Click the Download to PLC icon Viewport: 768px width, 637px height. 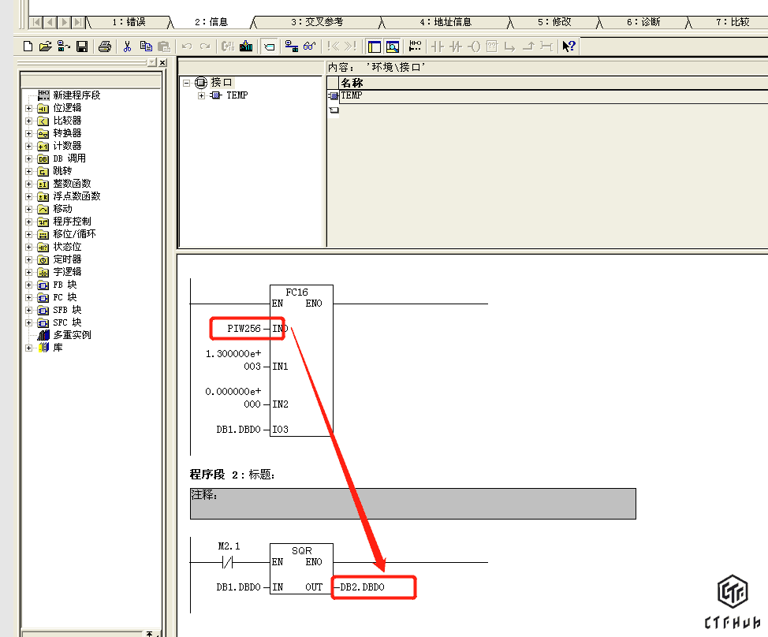pos(246,47)
